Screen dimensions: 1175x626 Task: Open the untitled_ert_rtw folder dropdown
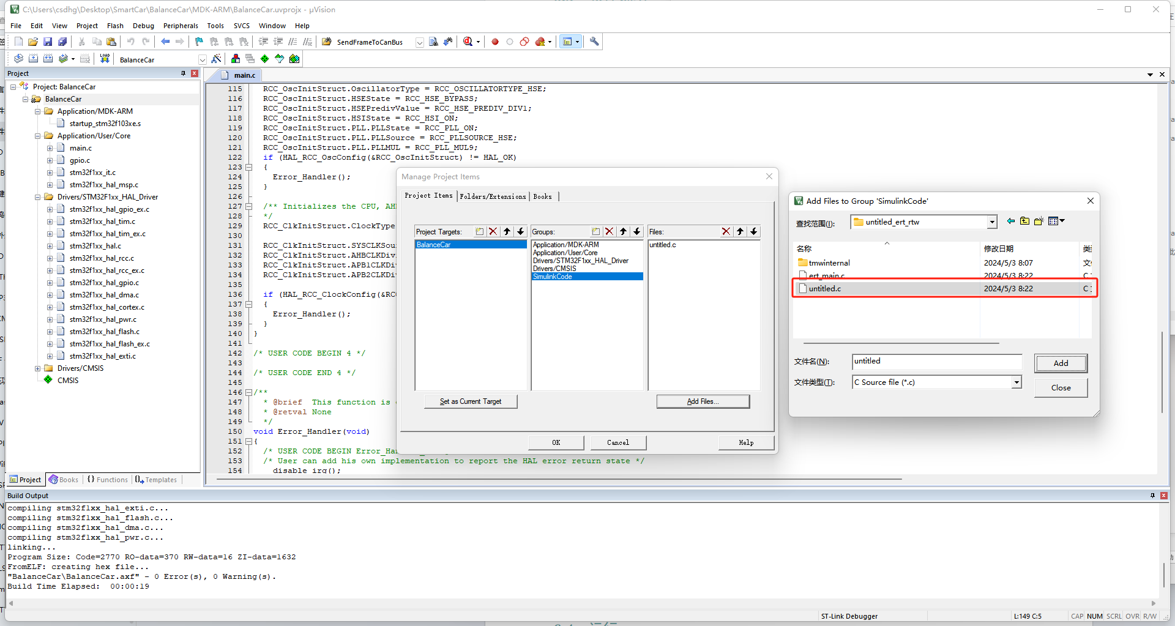[991, 222]
